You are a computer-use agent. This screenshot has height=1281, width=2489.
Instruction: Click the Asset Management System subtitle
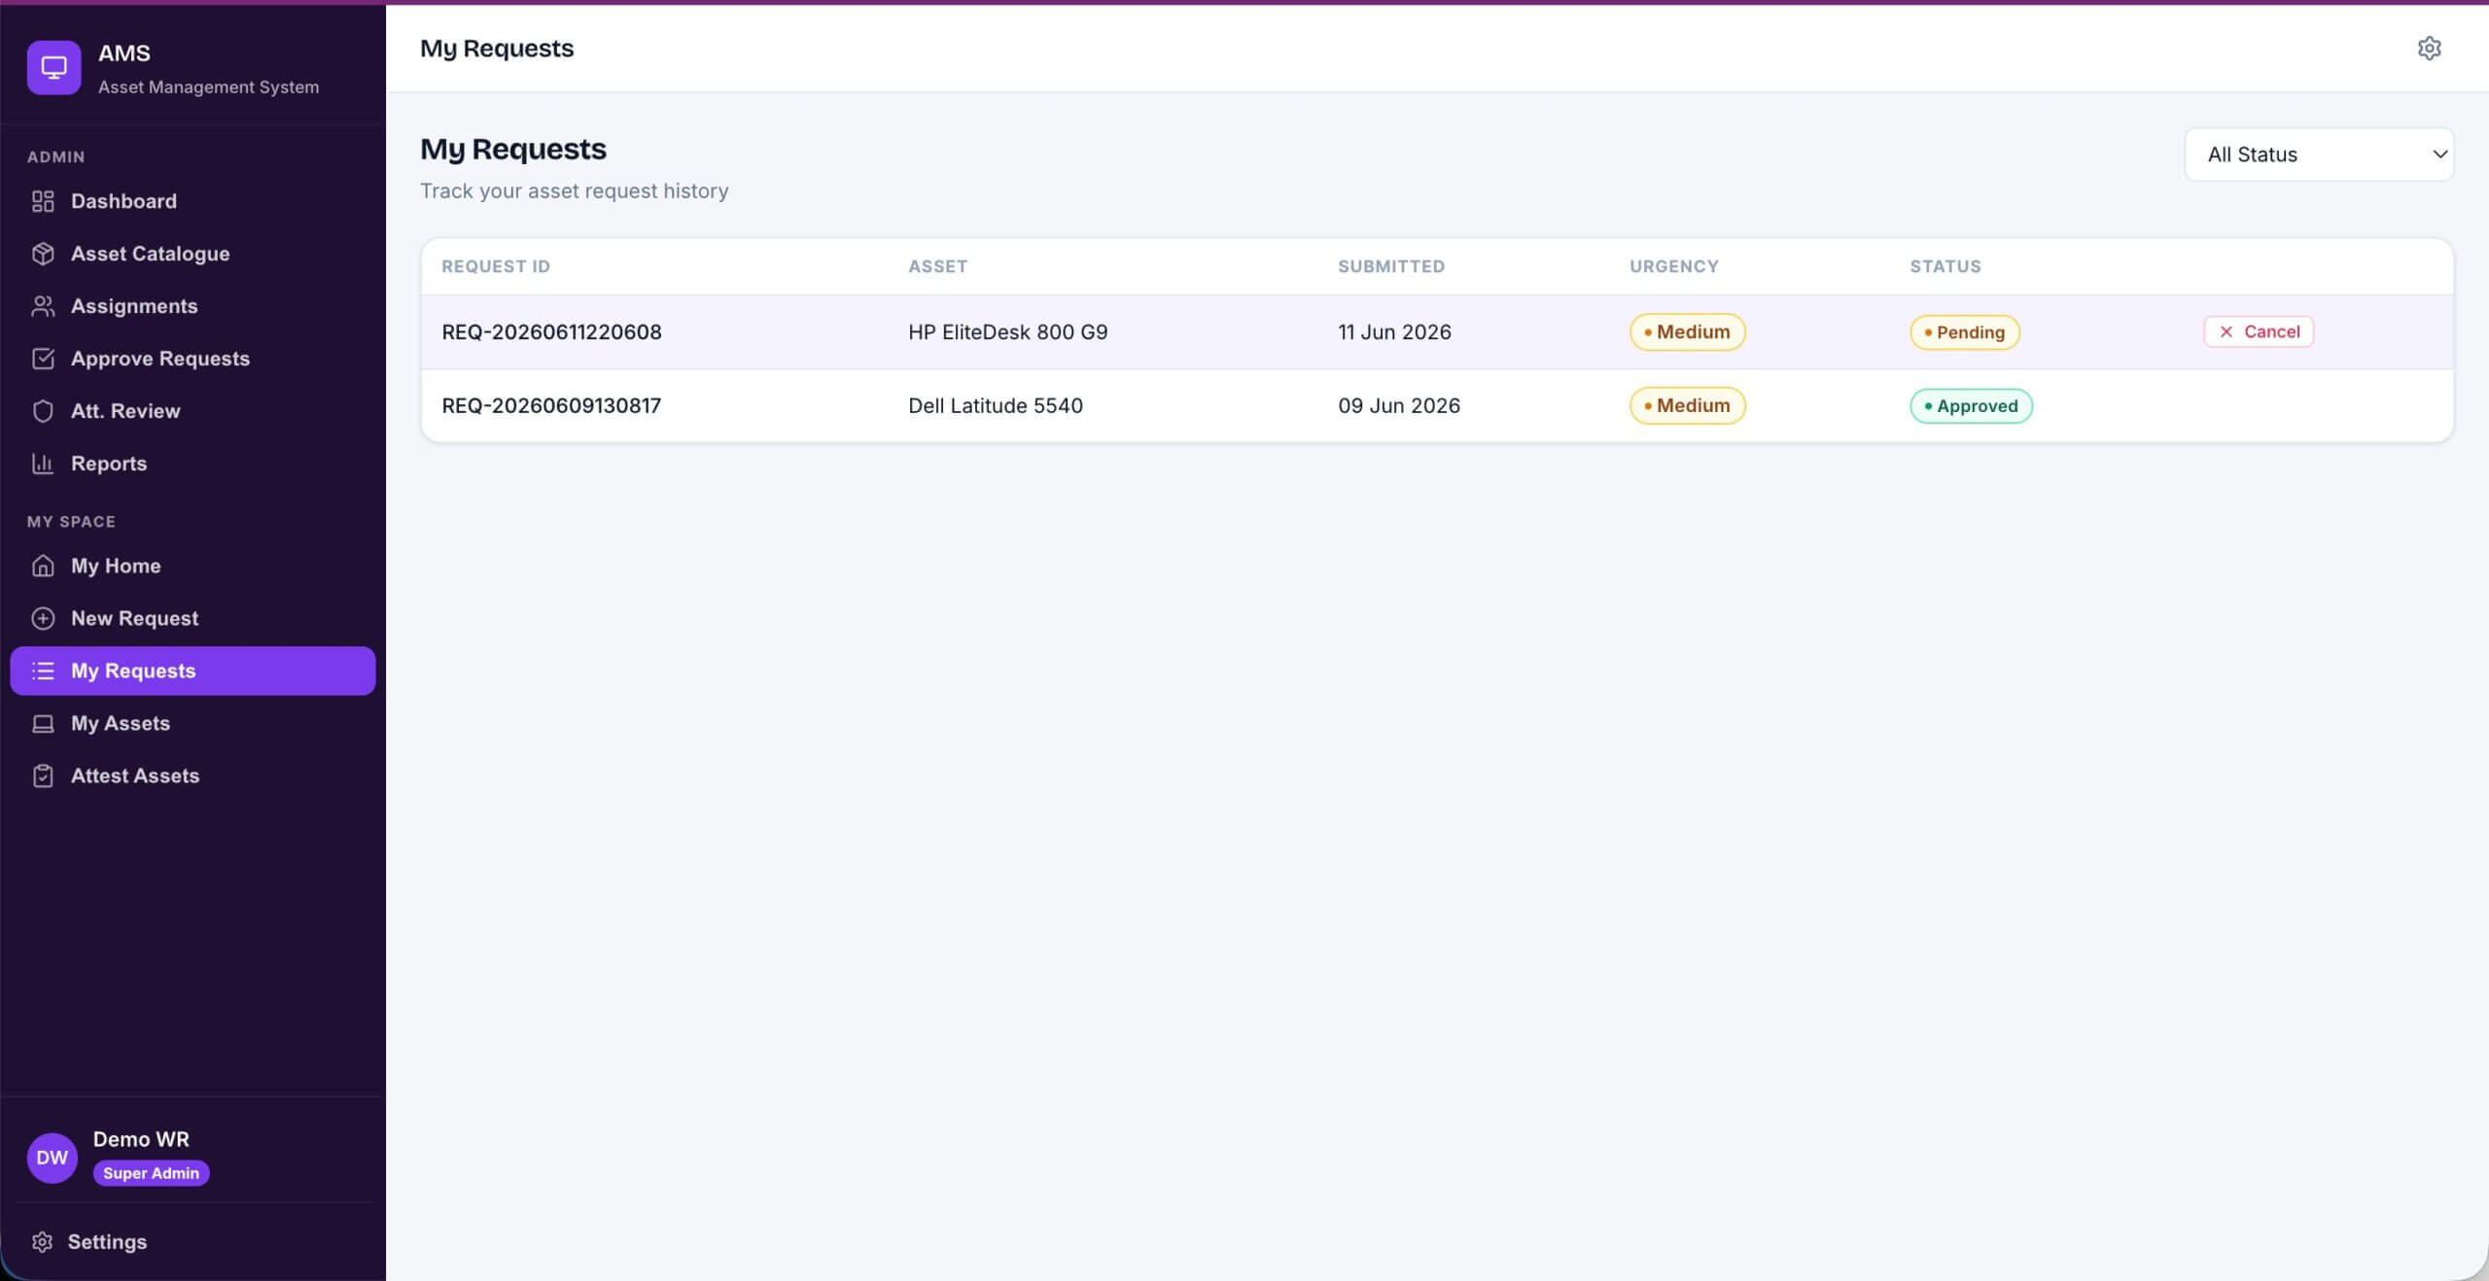pos(208,87)
